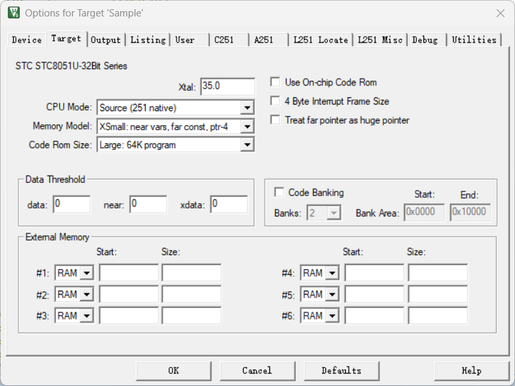The height and width of the screenshot is (386, 515).
Task: Open the Code Rom Size dropdown
Action: point(247,145)
